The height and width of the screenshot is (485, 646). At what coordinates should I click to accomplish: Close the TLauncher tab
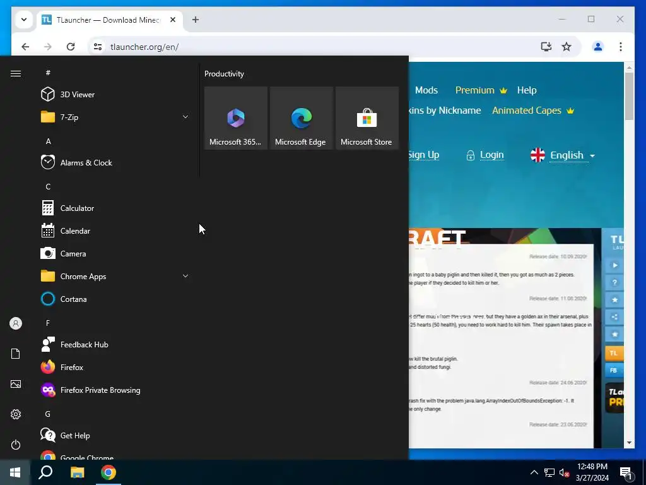173,20
